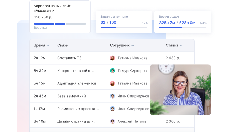
Task: Click Иван Спиридонов name in База замечаний row
Action: [133, 96]
